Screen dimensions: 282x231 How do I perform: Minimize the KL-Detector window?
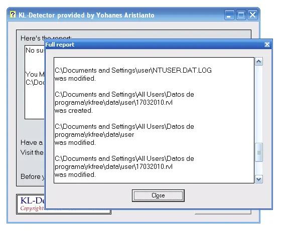pyautogui.click(x=229, y=15)
